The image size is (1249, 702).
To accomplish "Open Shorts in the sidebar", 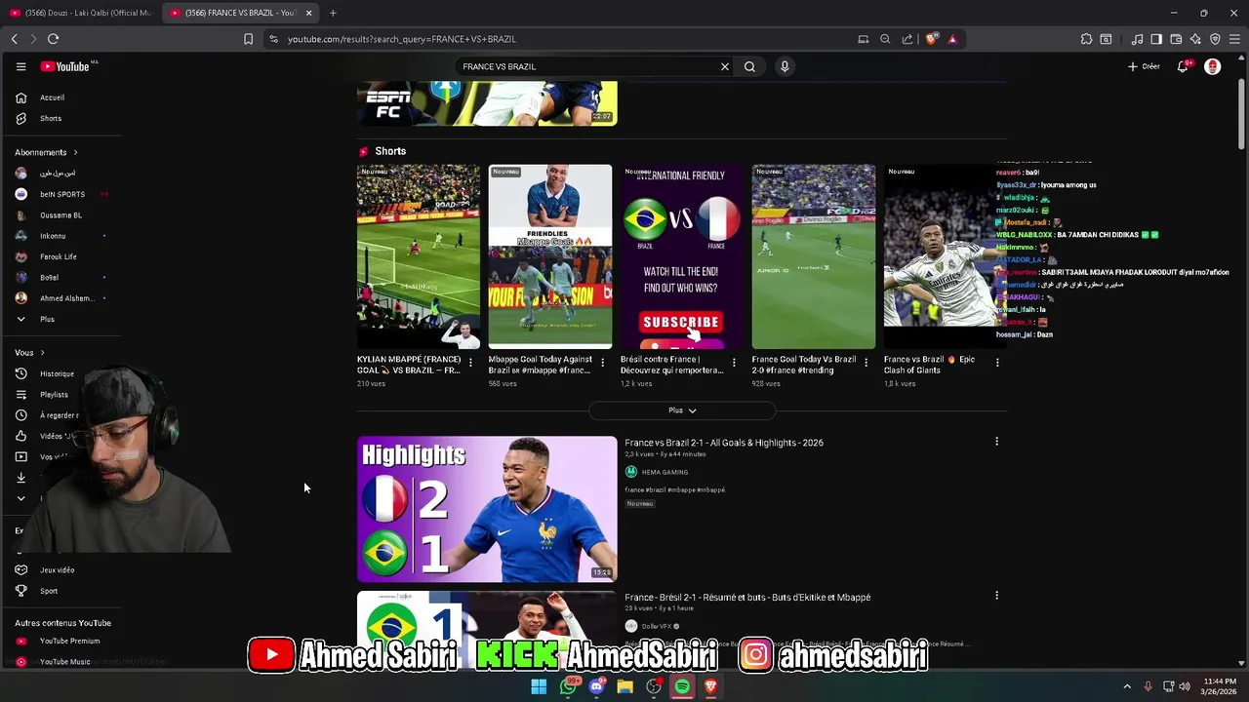I will click(x=51, y=119).
